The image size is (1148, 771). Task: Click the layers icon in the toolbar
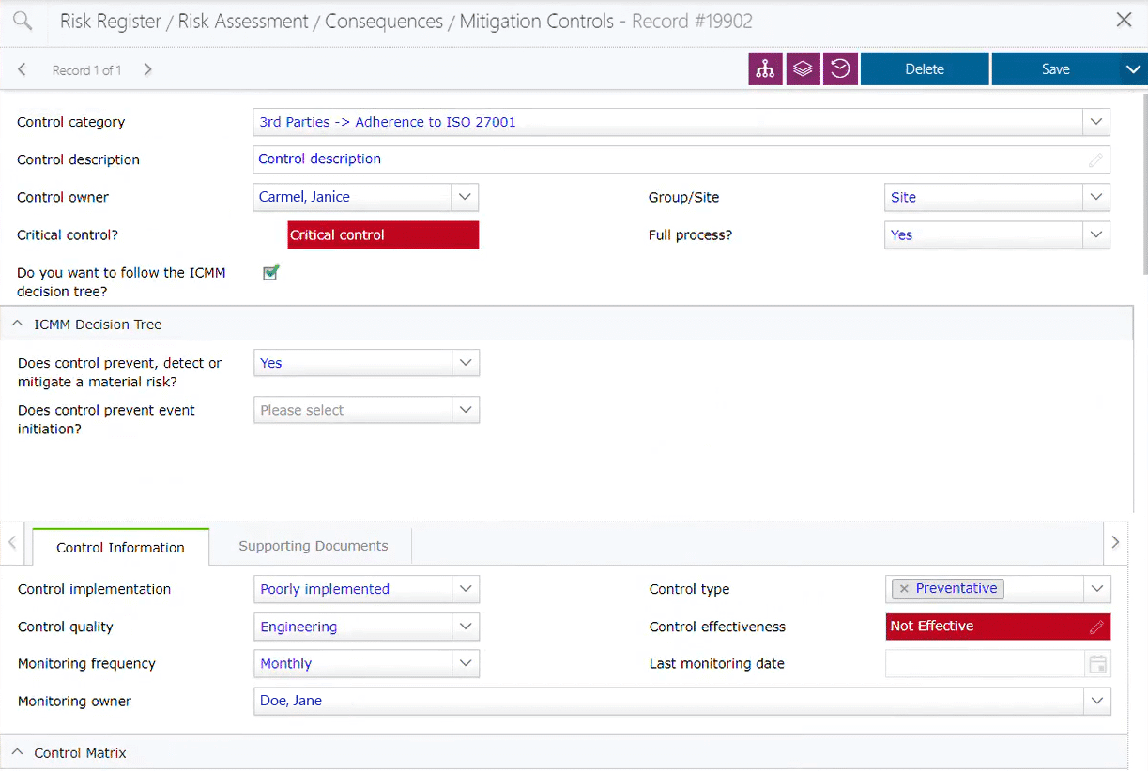(x=803, y=68)
